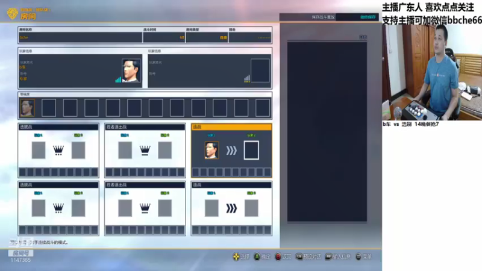
Task: Click the crown icon in upper 胜者退出战 card
Action: [x=145, y=150]
